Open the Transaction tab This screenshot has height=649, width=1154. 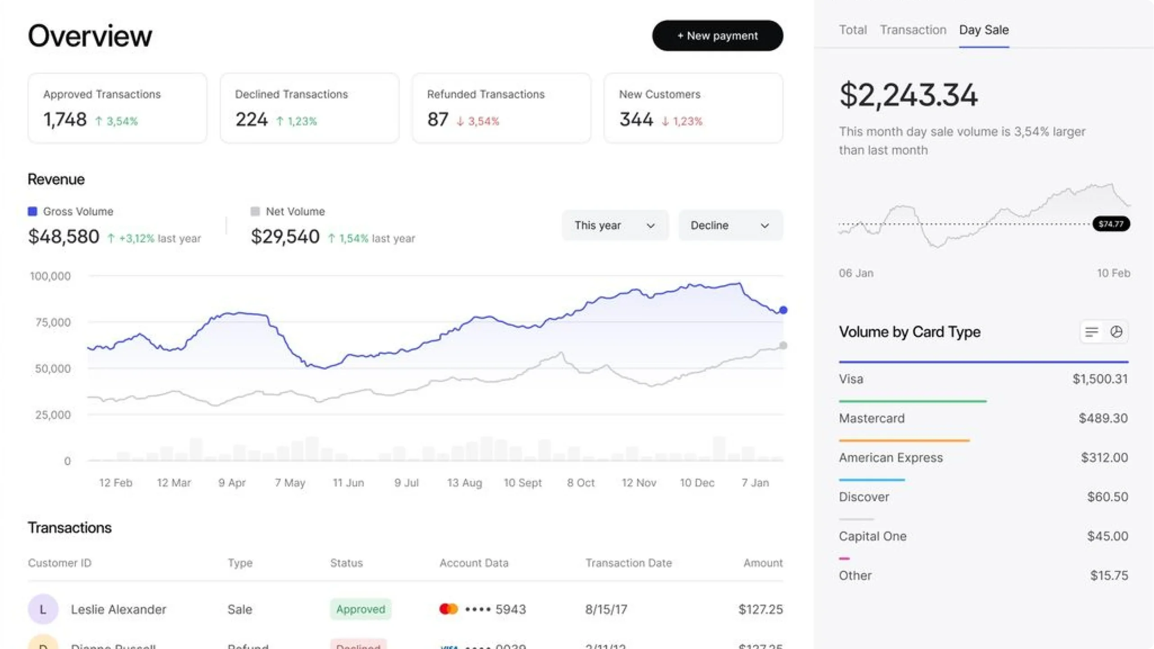913,30
